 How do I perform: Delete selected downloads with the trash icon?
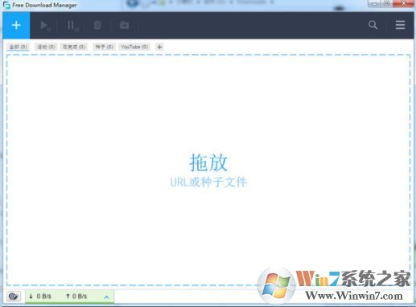coord(97,25)
